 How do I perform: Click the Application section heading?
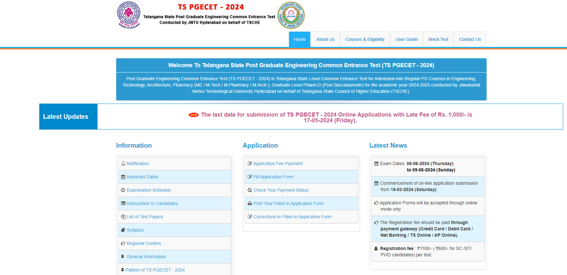coord(260,146)
